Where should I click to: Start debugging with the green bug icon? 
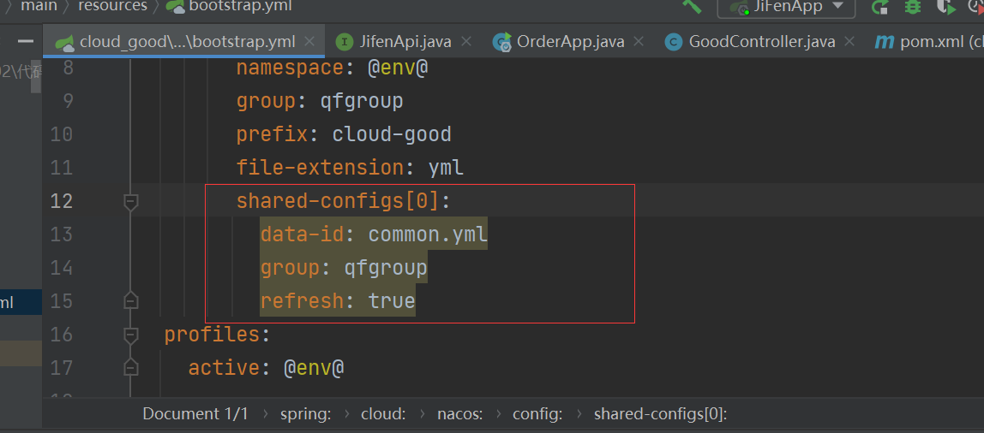coord(912,7)
